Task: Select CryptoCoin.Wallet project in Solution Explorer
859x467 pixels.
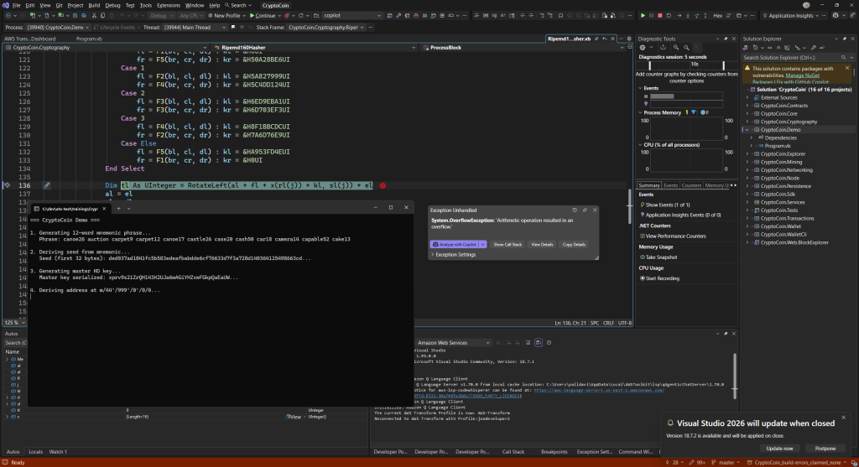Action: click(781, 226)
